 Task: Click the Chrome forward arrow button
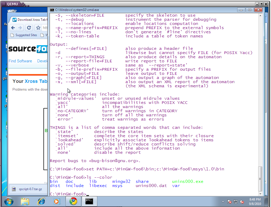coord(21,28)
